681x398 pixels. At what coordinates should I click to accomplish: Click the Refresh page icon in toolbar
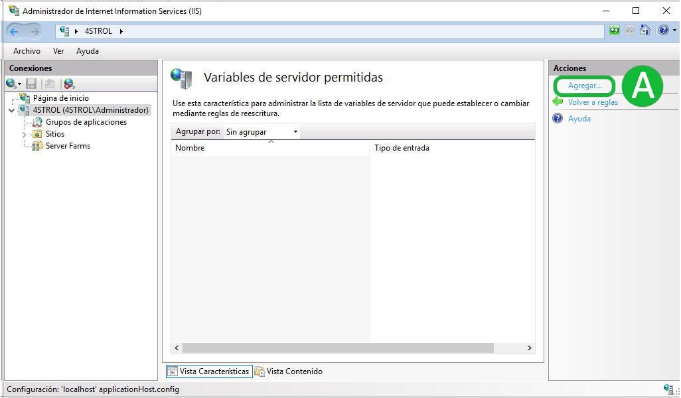click(614, 31)
